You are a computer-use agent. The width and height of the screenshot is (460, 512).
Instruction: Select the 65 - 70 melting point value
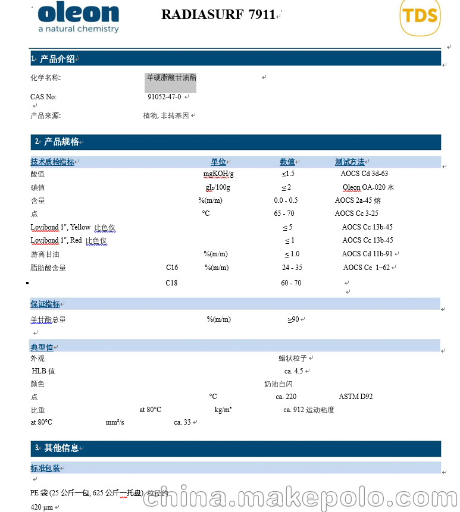pyautogui.click(x=284, y=213)
